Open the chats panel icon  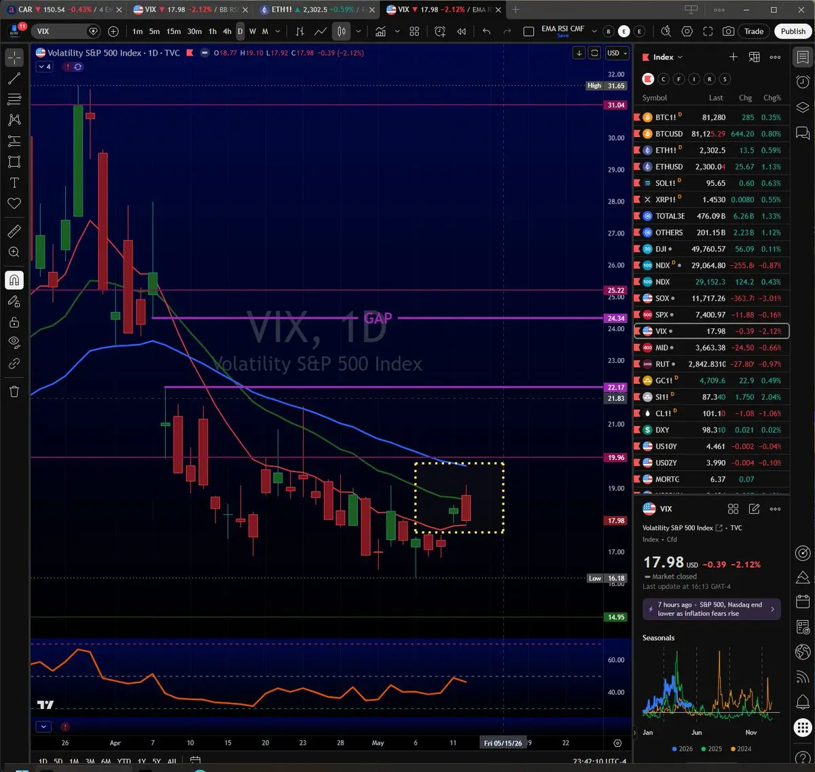(802, 132)
